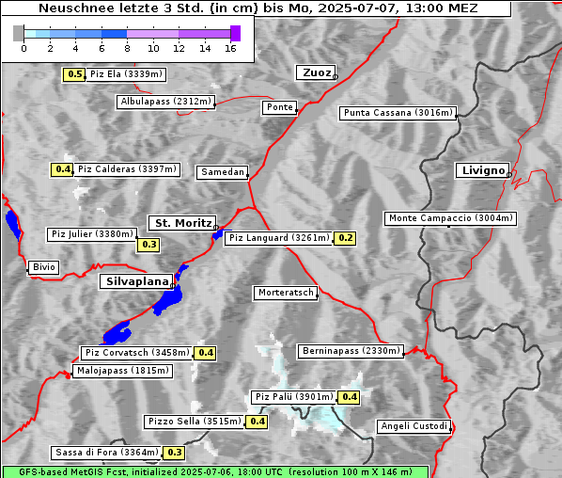This screenshot has height=478, width=562.
Task: Click the Zuoz town label
Action: (x=316, y=72)
